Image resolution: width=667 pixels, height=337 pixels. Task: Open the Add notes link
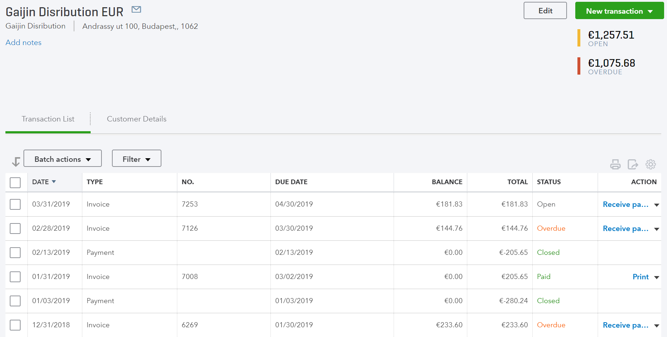point(23,42)
